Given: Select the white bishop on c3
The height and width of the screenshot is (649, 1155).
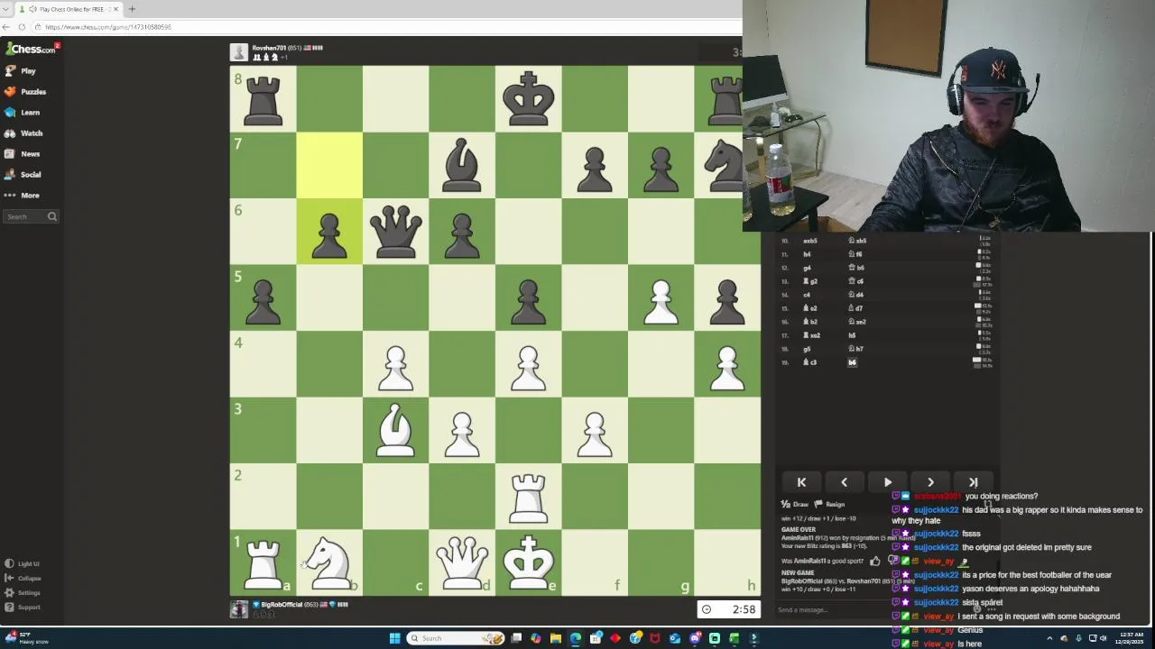Looking at the screenshot, I should point(395,430).
